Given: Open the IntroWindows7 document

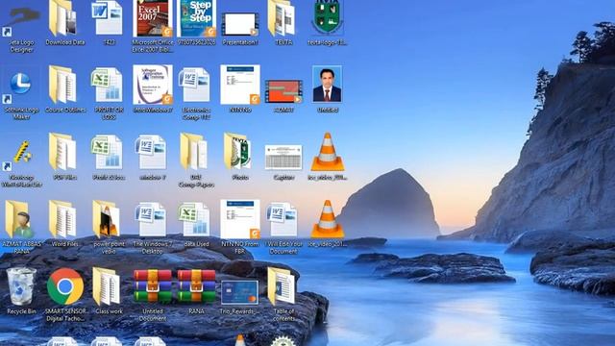Looking at the screenshot, I should click(153, 89).
